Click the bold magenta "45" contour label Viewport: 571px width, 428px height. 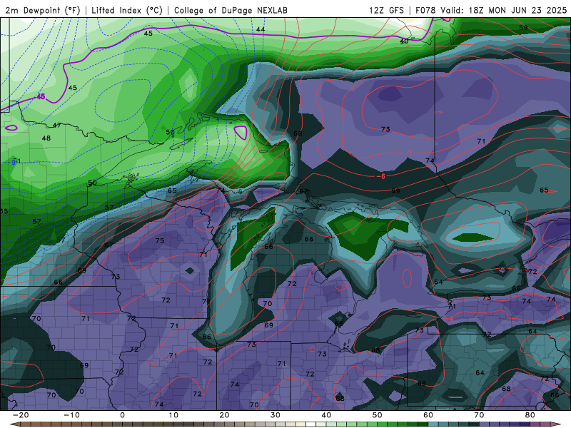(41, 97)
